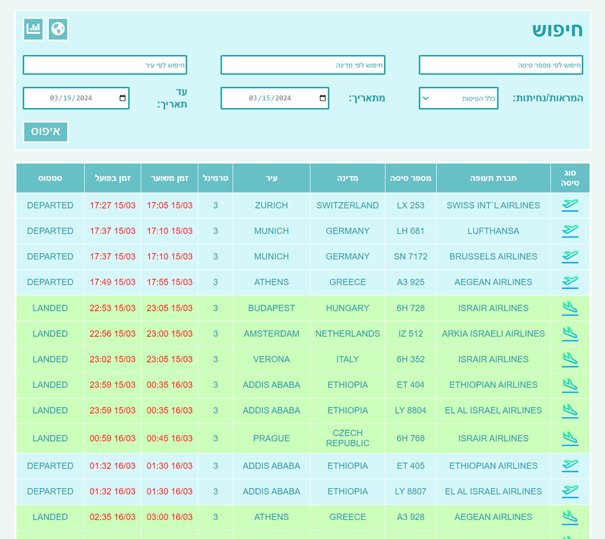Click landing icon for Ethiopian ET 404 row
This screenshot has width=605, height=539.
click(x=570, y=385)
